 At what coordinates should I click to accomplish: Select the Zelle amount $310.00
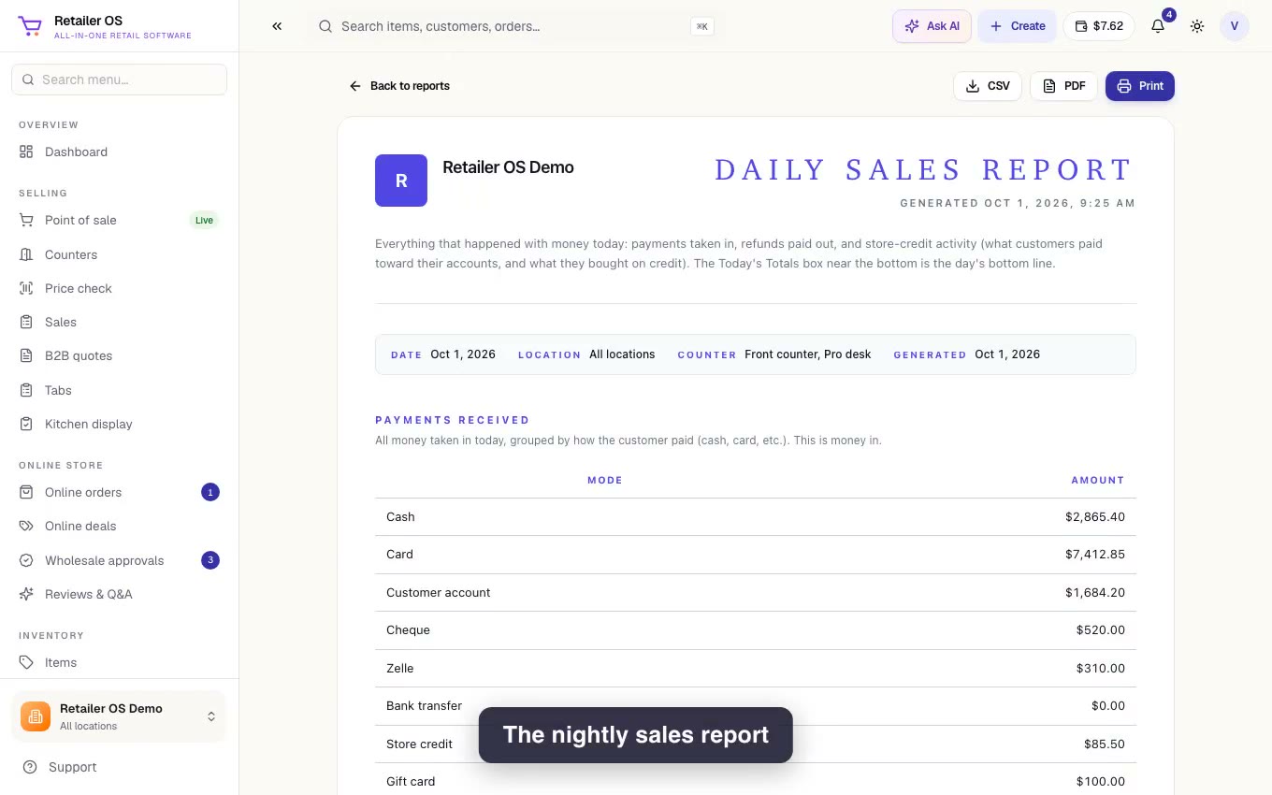[1101, 668]
